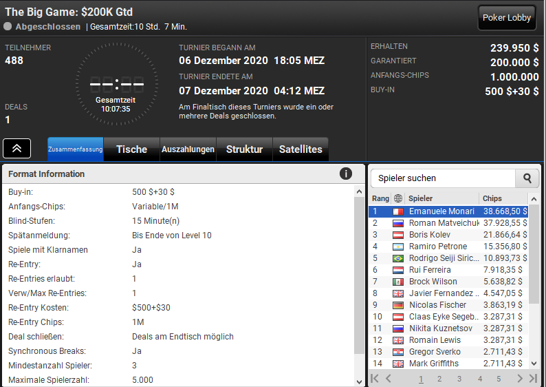Go to previous page of player list
The width and height of the screenshot is (546, 387).
389,378
